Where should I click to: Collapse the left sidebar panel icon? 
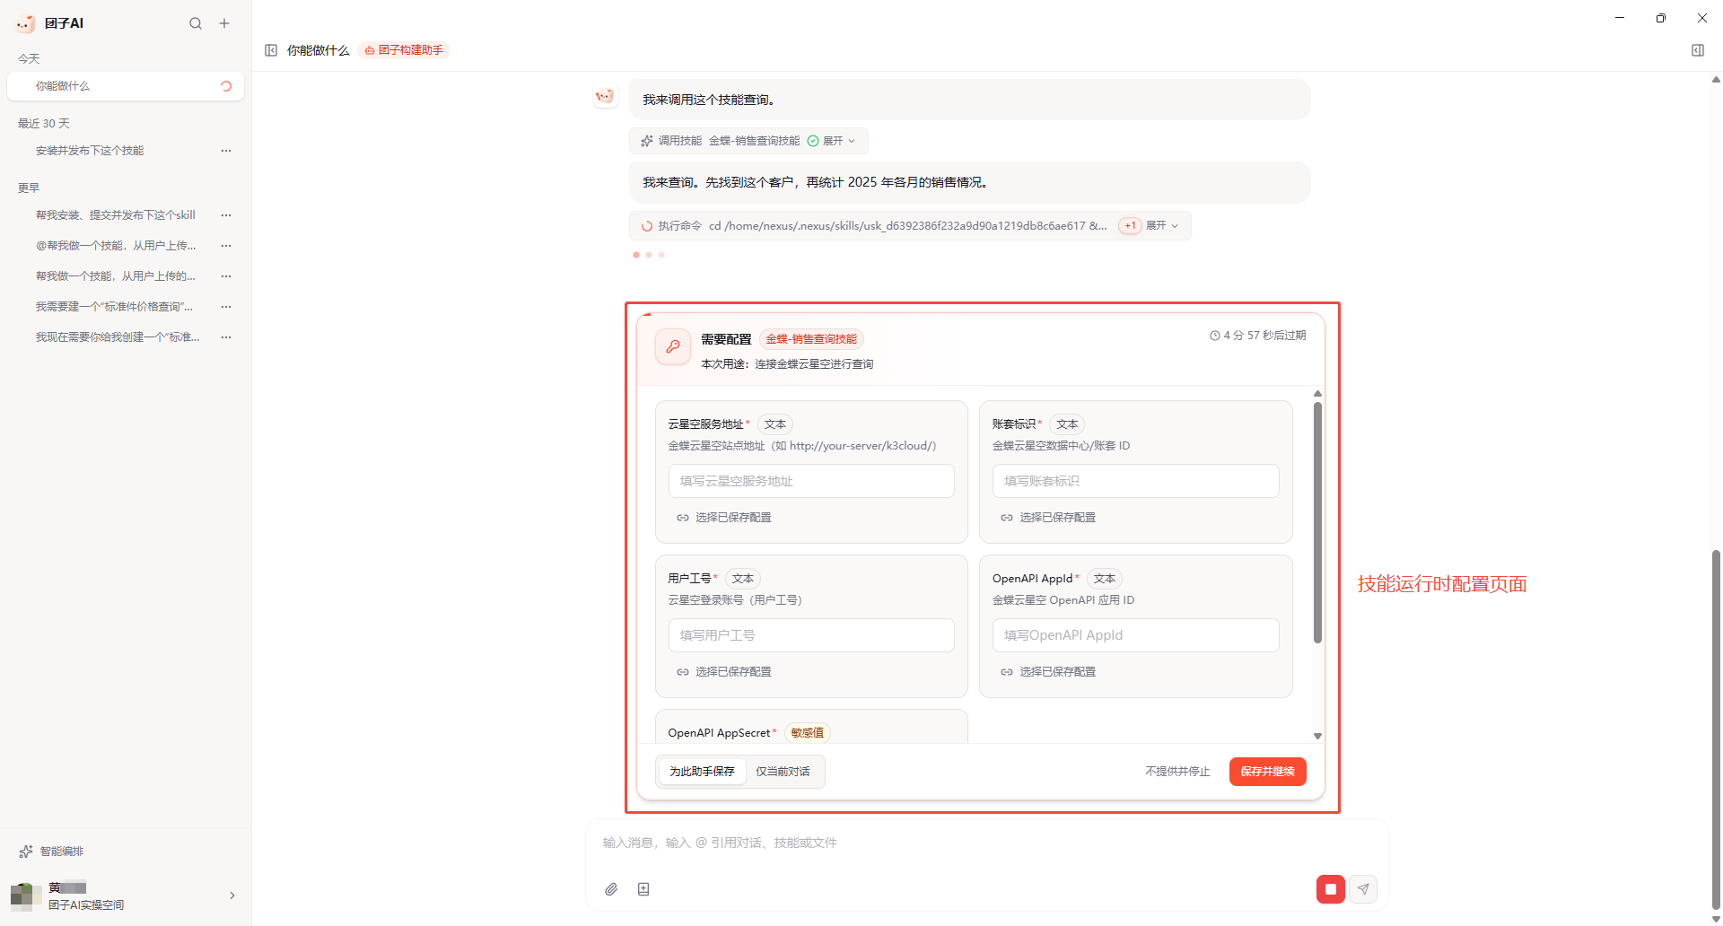tap(271, 50)
